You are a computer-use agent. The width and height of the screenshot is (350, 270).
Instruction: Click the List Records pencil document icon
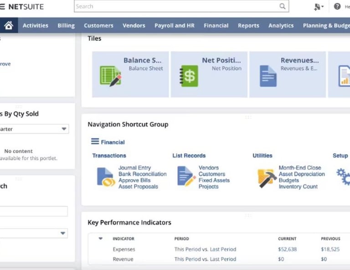click(186, 177)
